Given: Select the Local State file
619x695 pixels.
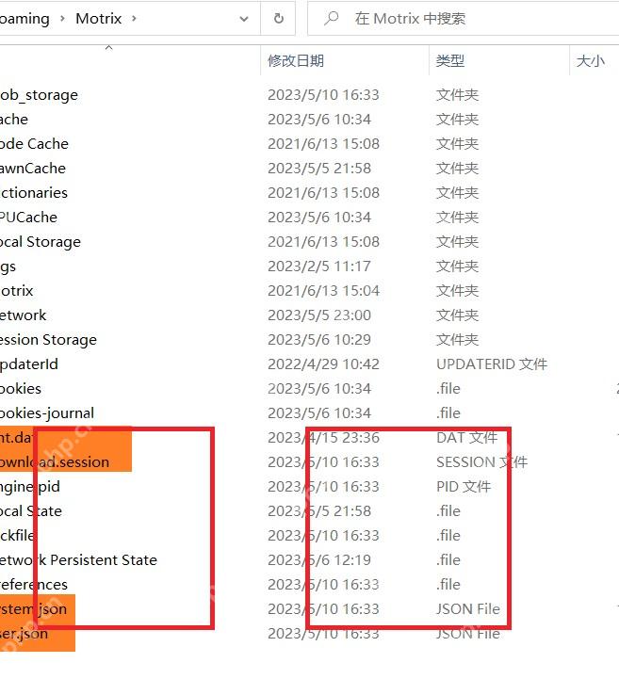Looking at the screenshot, I should pos(31,511).
